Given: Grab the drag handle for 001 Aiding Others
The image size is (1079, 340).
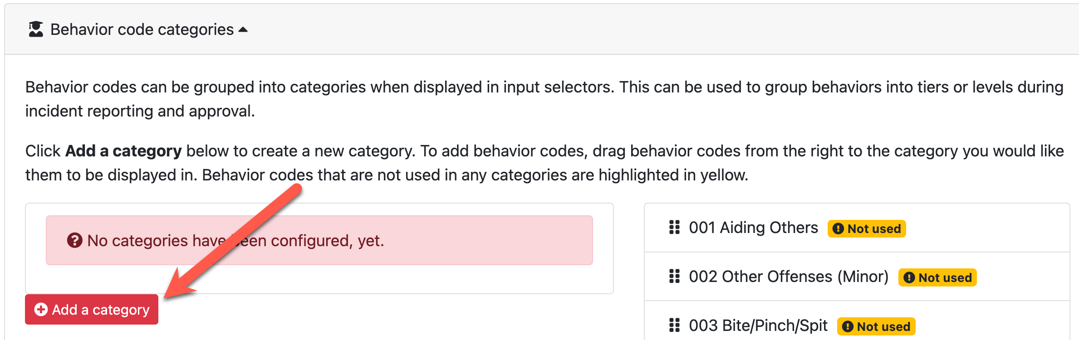Looking at the screenshot, I should tap(674, 228).
